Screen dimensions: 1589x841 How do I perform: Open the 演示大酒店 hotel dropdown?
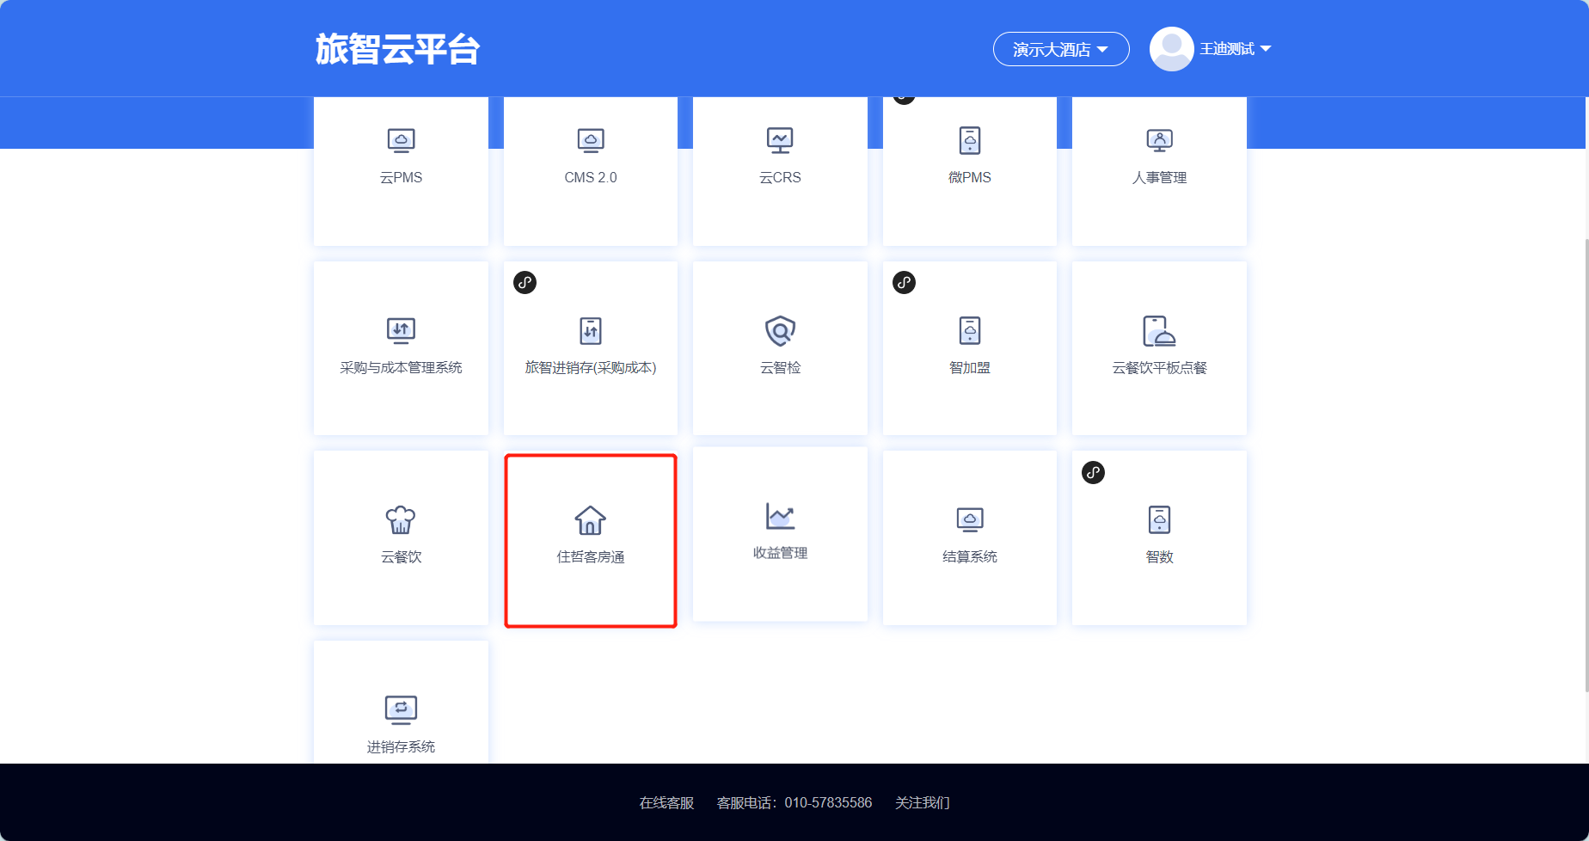click(x=1061, y=49)
